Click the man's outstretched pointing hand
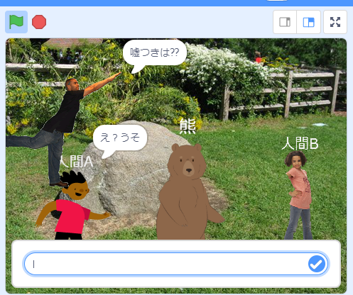 click(116, 76)
